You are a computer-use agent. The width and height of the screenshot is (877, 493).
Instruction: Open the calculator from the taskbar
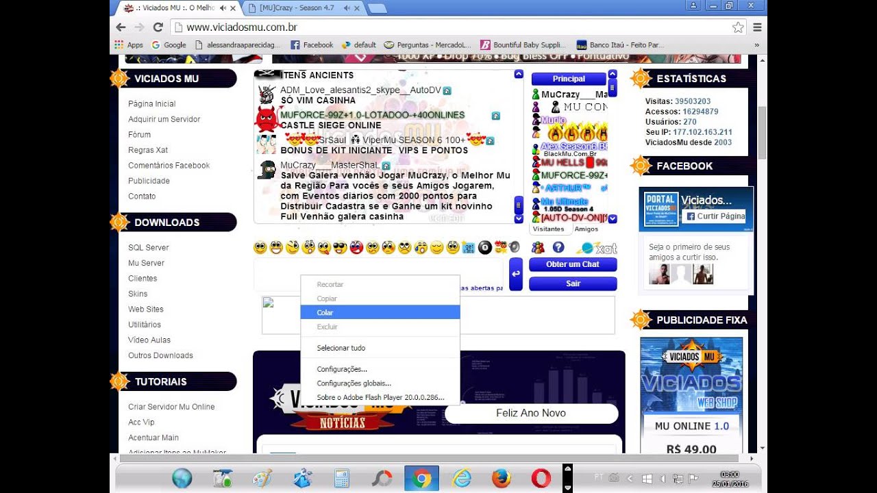click(342, 478)
